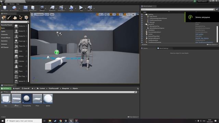
Task: Click the Cylinder item in Place panel
Action: 21,61
